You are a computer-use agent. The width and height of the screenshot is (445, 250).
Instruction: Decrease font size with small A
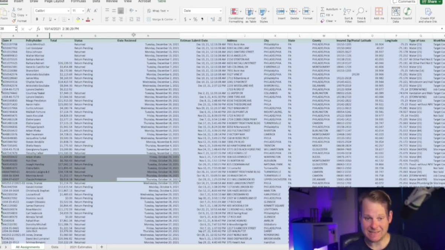[x=96, y=11]
